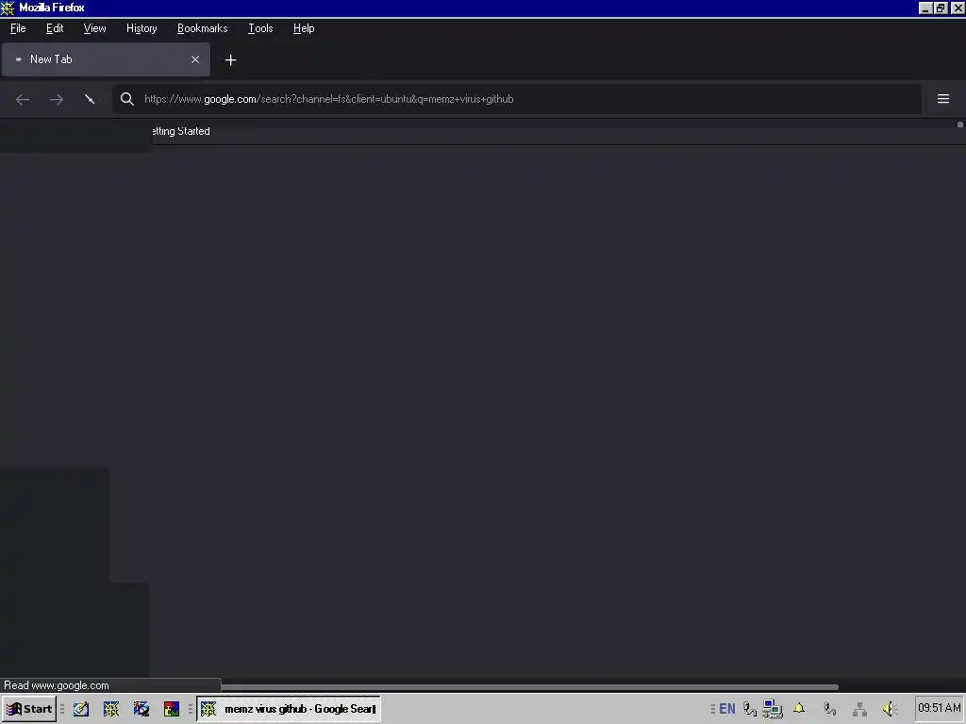Click the network computers tray icon
This screenshot has width=966, height=724.
point(772,709)
